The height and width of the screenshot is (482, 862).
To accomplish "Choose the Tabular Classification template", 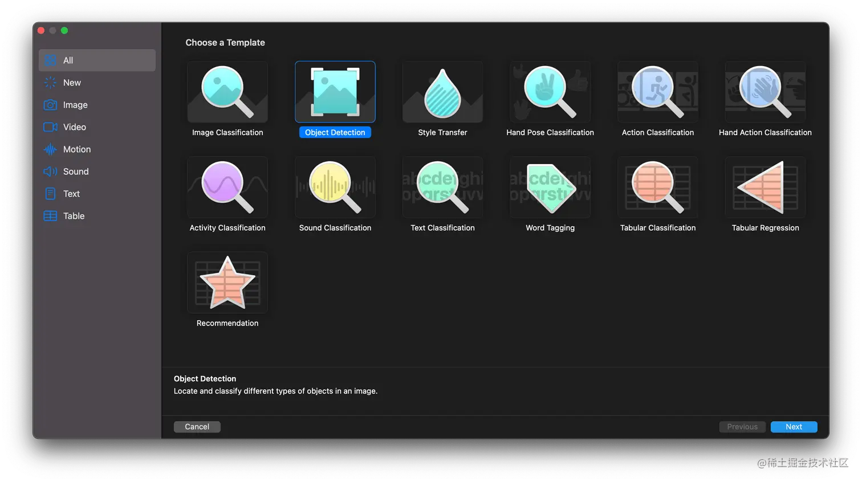I will (x=657, y=187).
